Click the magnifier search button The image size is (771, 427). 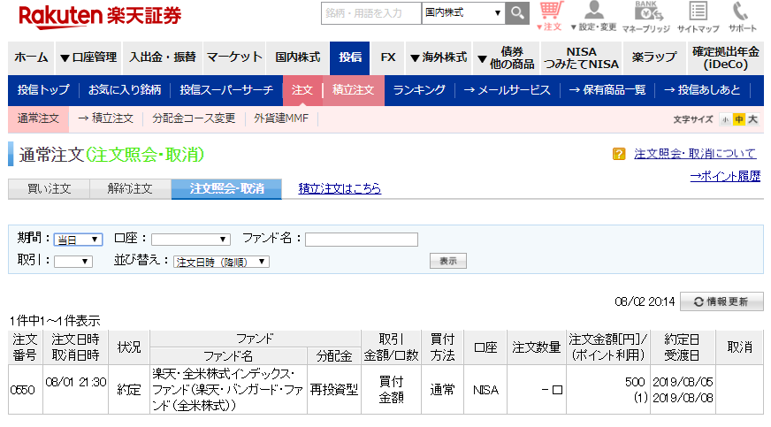(517, 12)
